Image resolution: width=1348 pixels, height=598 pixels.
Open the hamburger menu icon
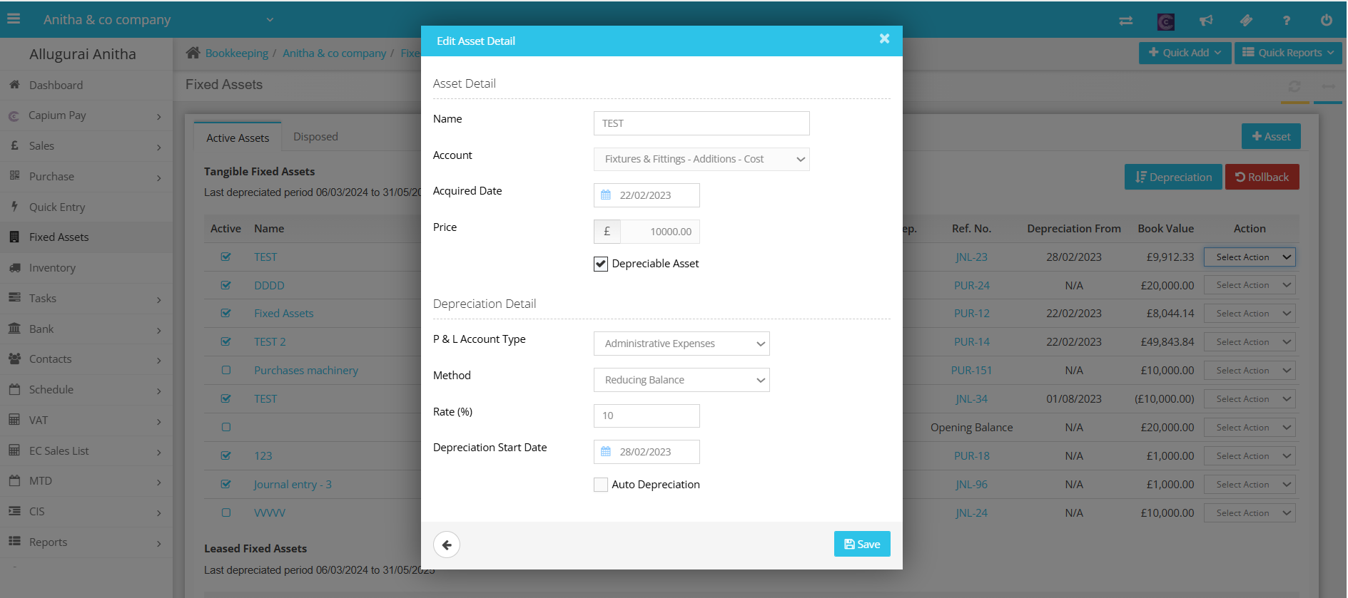pos(14,19)
